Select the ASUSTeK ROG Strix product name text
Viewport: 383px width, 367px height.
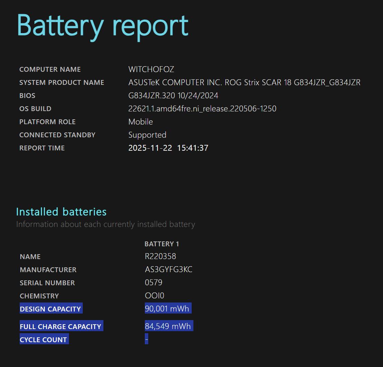(244, 82)
